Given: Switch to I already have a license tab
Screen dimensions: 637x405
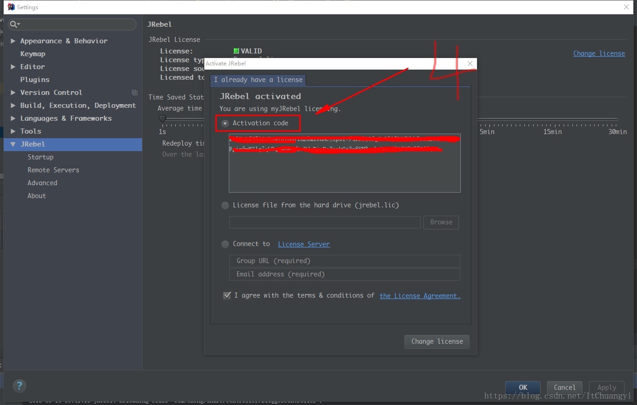Looking at the screenshot, I should point(258,80).
